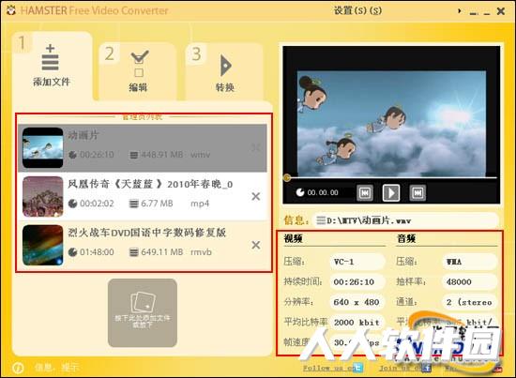Select 烈火战车DVD国语中字数码修复版 file

(143, 245)
